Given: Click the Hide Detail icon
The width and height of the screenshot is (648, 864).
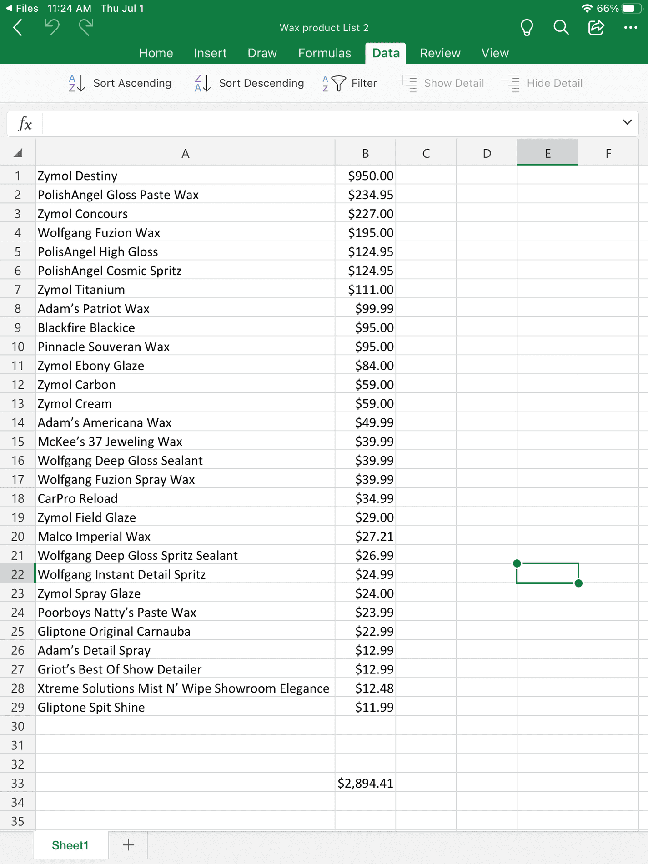Looking at the screenshot, I should point(511,83).
